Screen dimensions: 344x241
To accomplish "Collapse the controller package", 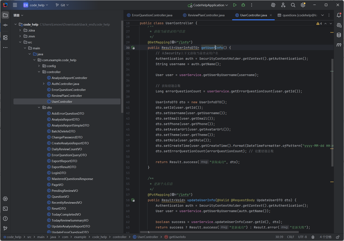I will [39, 72].
